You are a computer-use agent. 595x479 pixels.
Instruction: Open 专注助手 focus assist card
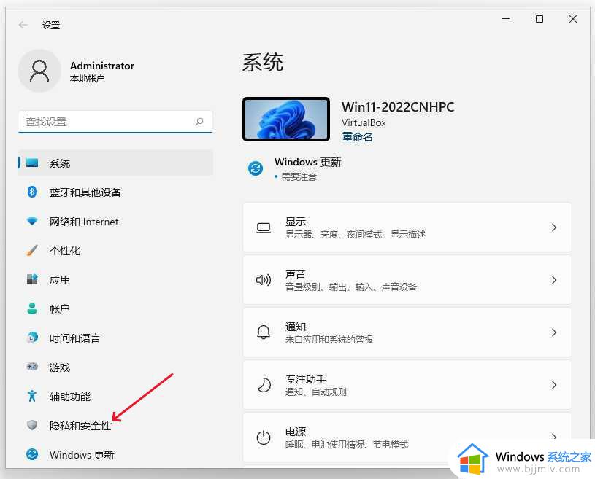pyautogui.click(x=407, y=385)
